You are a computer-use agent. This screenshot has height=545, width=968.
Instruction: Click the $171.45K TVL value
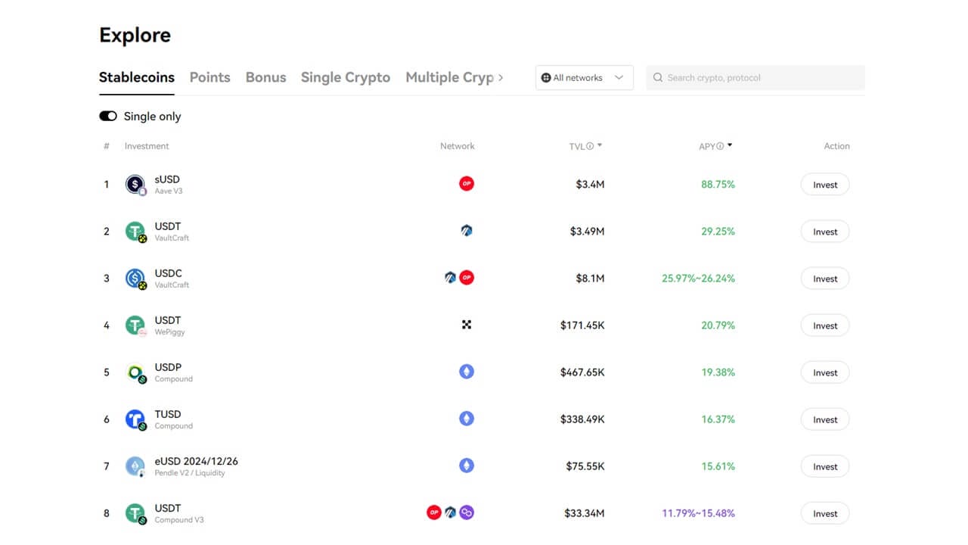(582, 325)
